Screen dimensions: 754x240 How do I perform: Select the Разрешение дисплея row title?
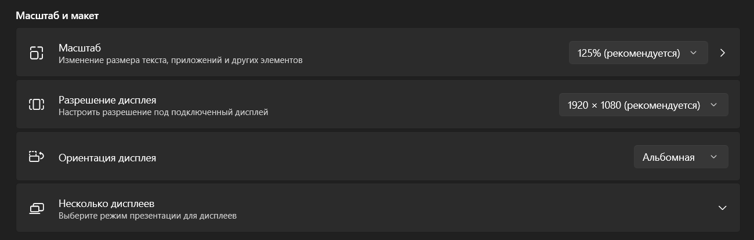tap(107, 100)
